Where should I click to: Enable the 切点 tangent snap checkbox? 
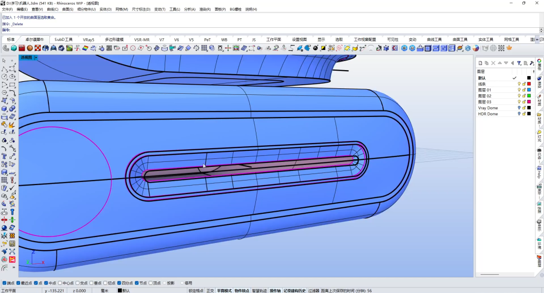(105, 283)
